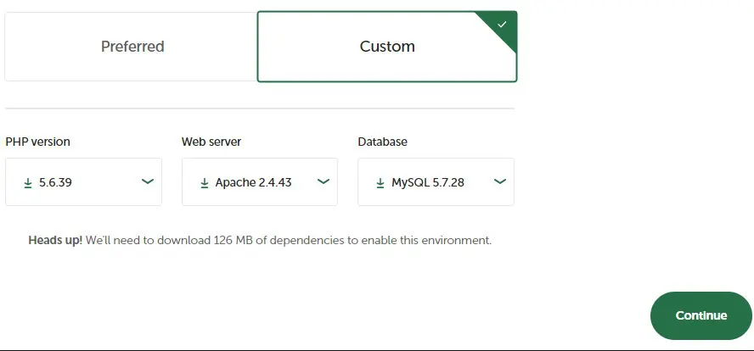Click the bold 'Heads up!' notice text
The width and height of the screenshot is (754, 351).
[x=55, y=240]
